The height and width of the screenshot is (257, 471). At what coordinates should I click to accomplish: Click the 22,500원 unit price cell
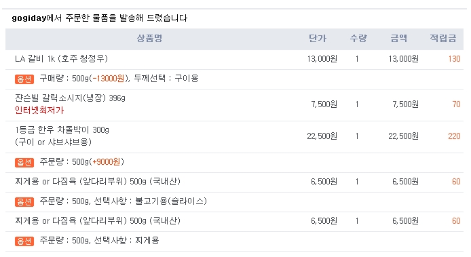coord(322,136)
